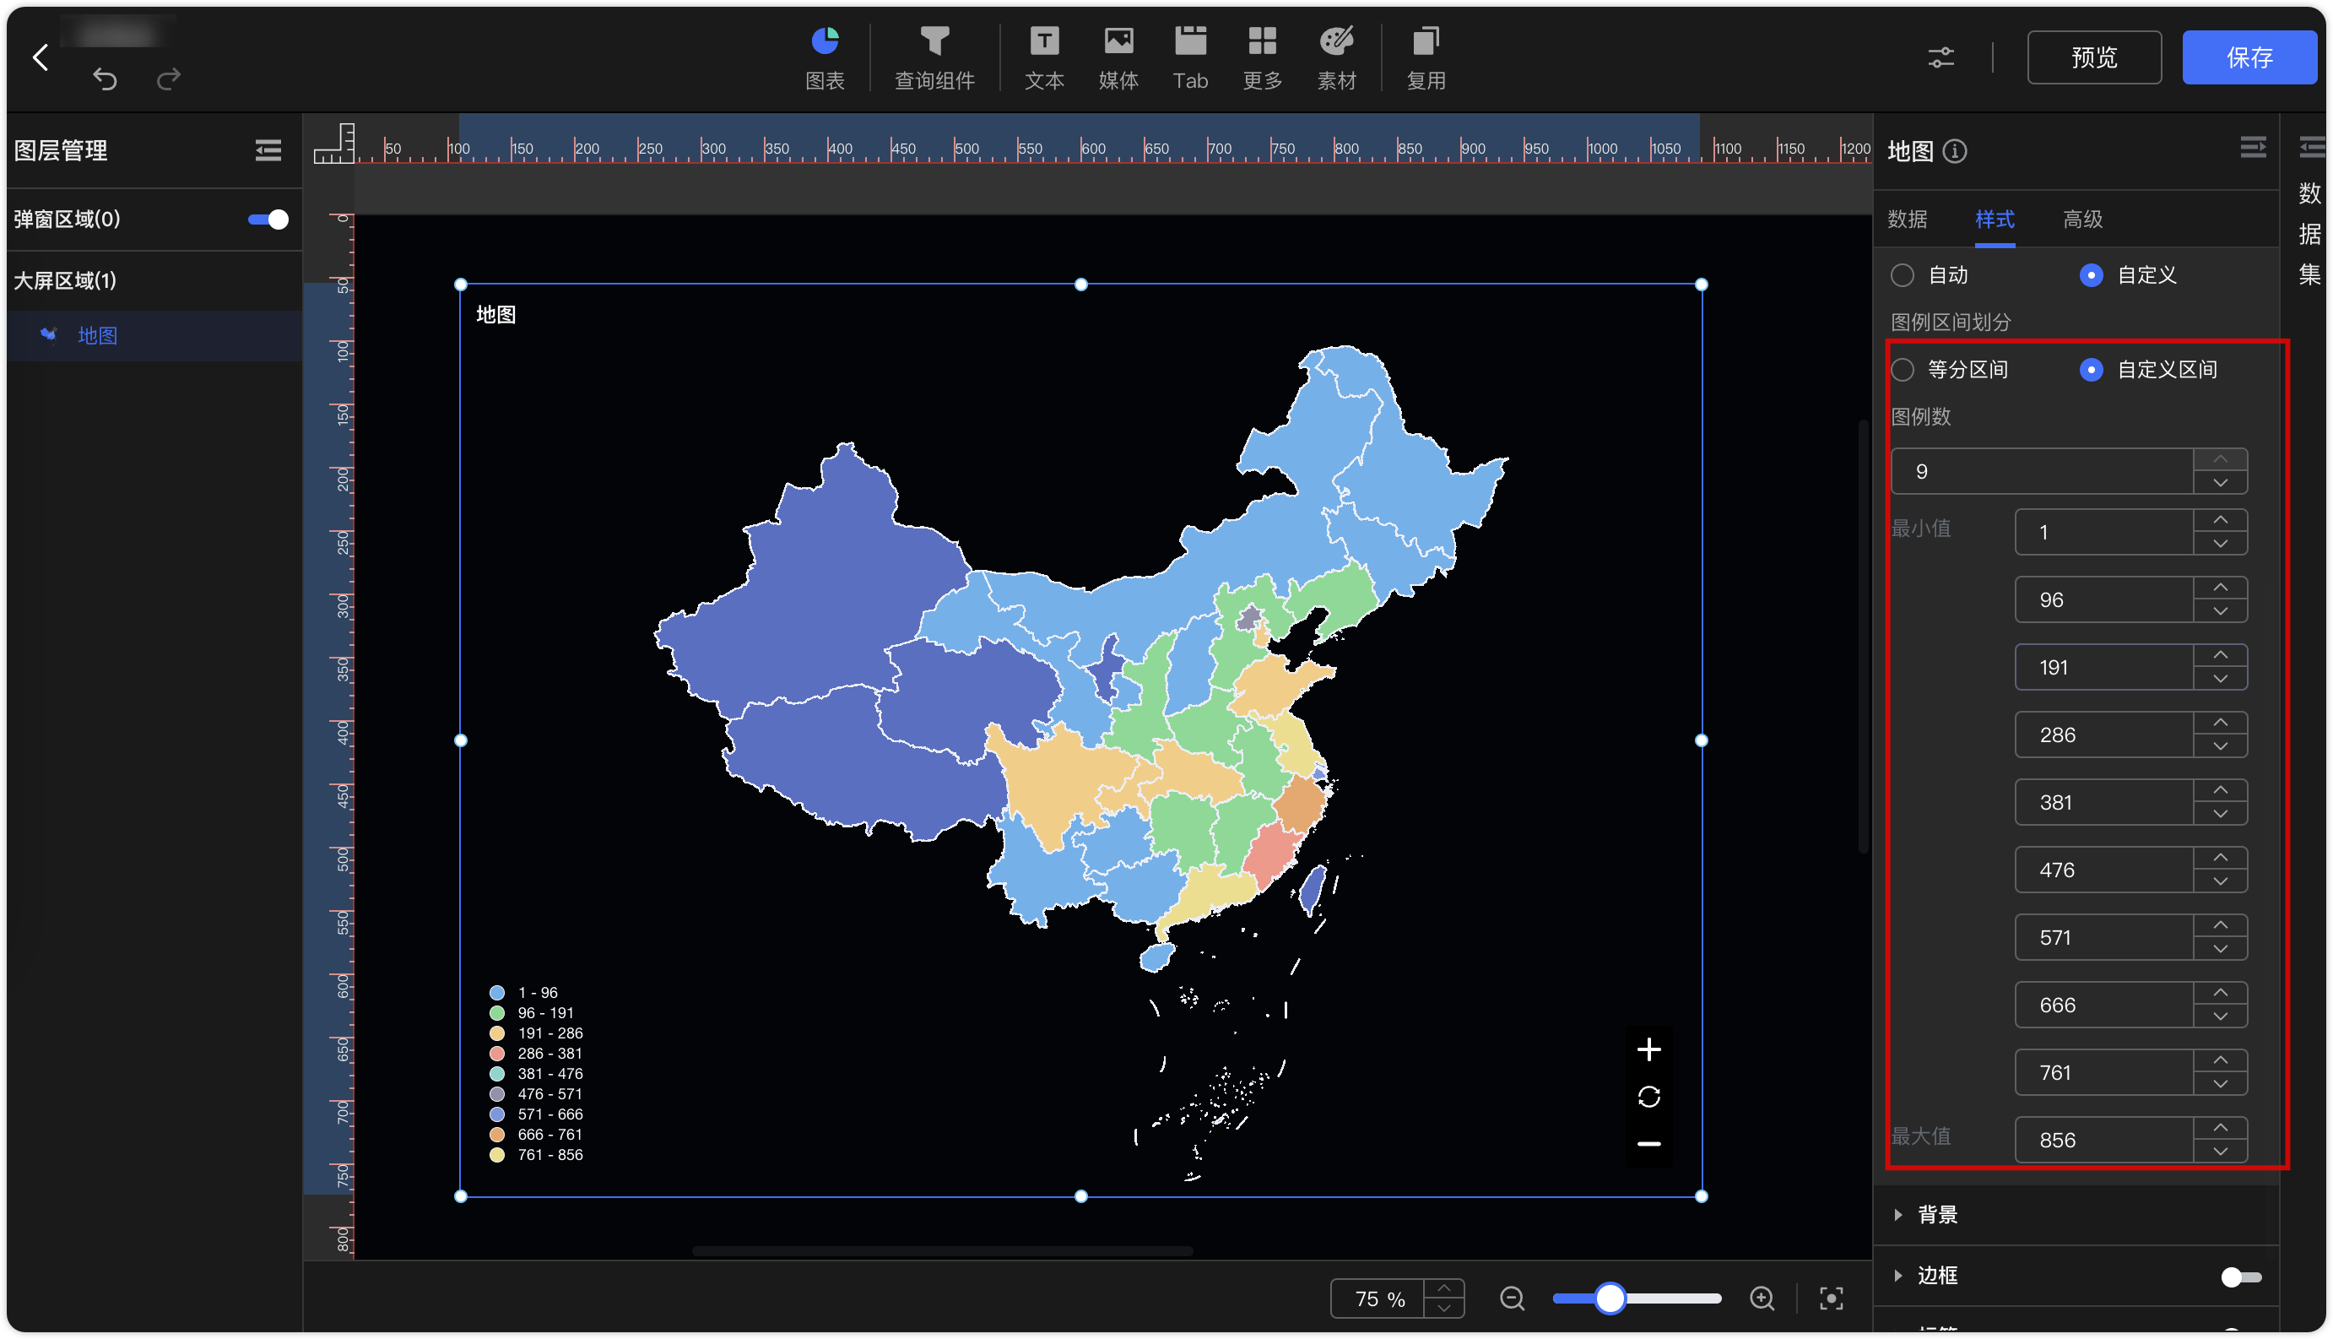Click the 预览 preview button
Viewport: 2333px width, 1339px height.
tap(2093, 58)
